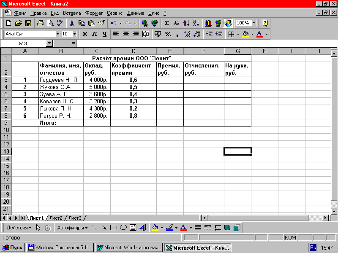Apply yellow fill color bucket

[245, 34]
